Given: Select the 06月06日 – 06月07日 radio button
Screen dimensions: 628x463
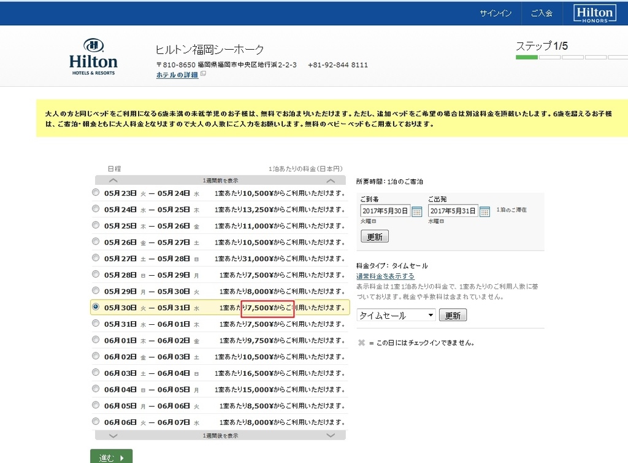Looking at the screenshot, I should click(x=96, y=422).
